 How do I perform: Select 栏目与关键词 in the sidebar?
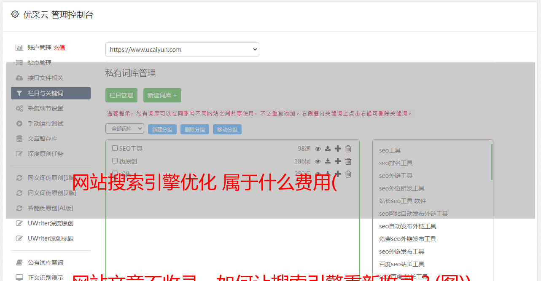51,93
